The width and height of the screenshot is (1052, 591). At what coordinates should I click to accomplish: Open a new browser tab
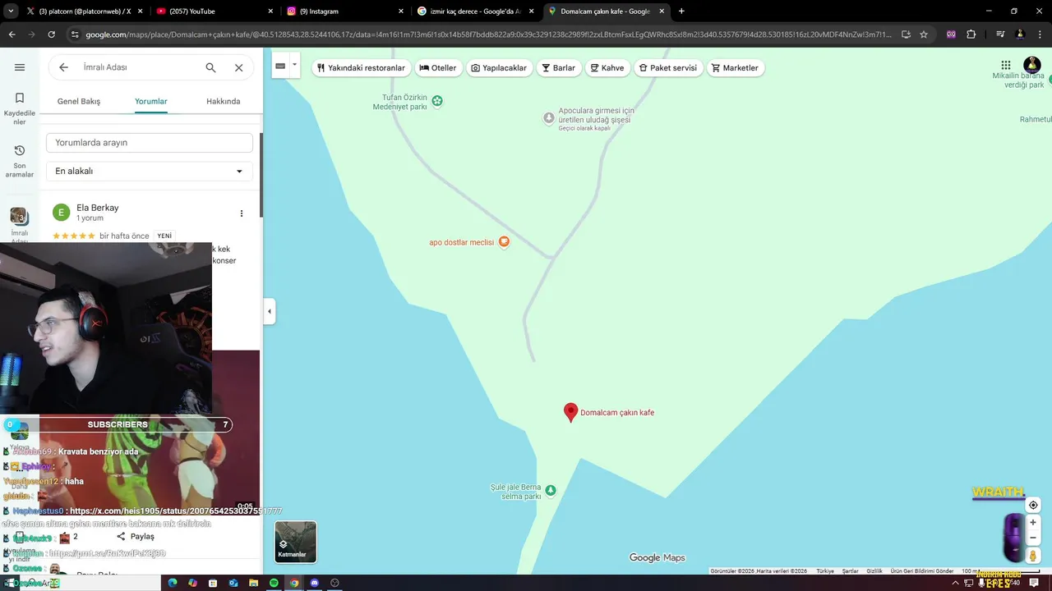pyautogui.click(x=681, y=11)
